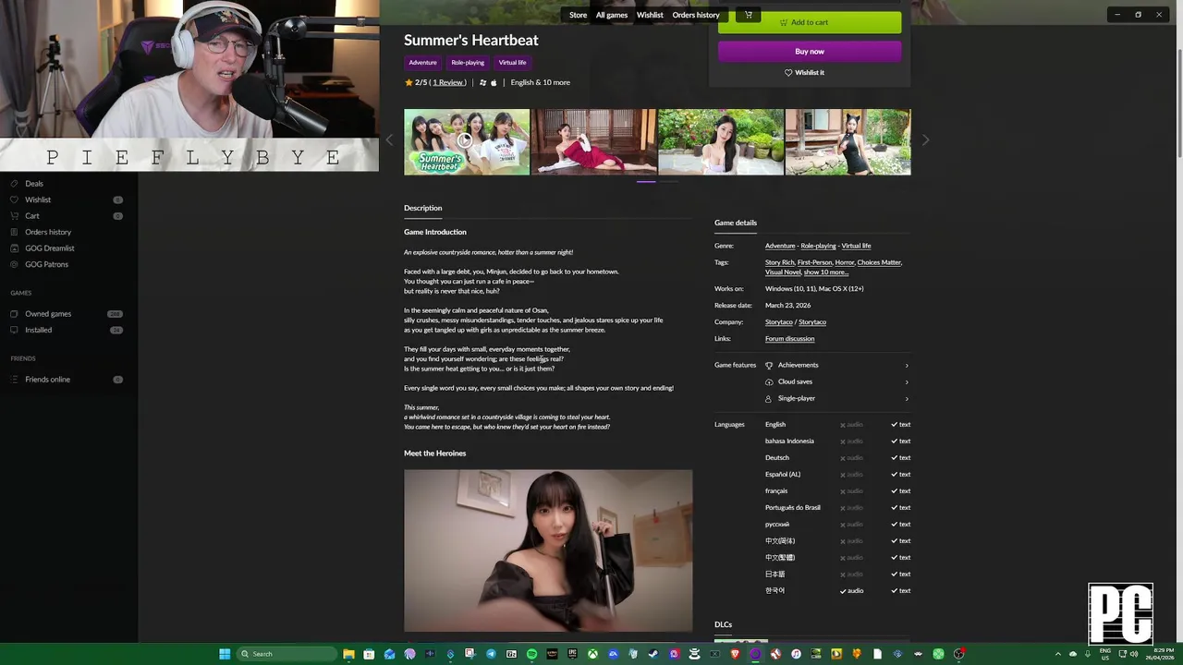
Task: Open Steam from the taskbar
Action: pos(653,654)
